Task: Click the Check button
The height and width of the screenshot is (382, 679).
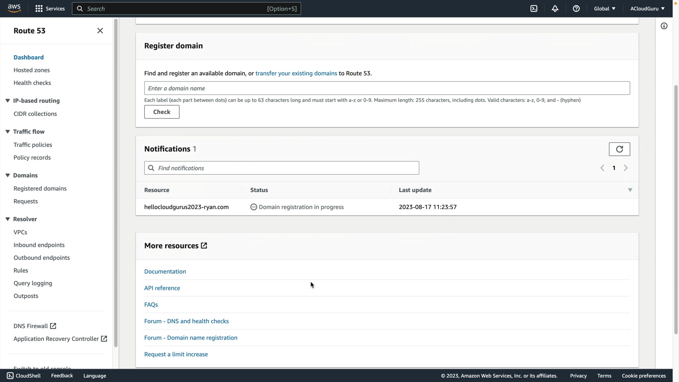Action: click(x=162, y=112)
